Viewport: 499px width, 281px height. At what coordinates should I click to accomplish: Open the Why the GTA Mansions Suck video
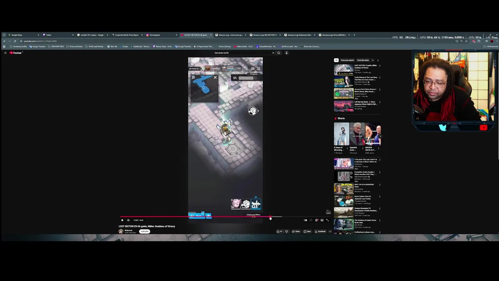click(343, 188)
